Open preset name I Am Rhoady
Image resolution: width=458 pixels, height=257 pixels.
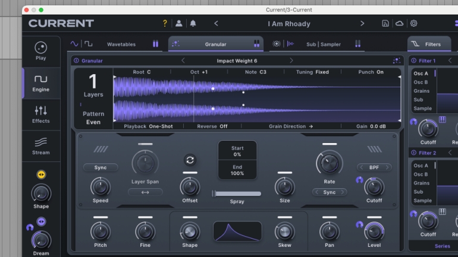pyautogui.click(x=289, y=24)
